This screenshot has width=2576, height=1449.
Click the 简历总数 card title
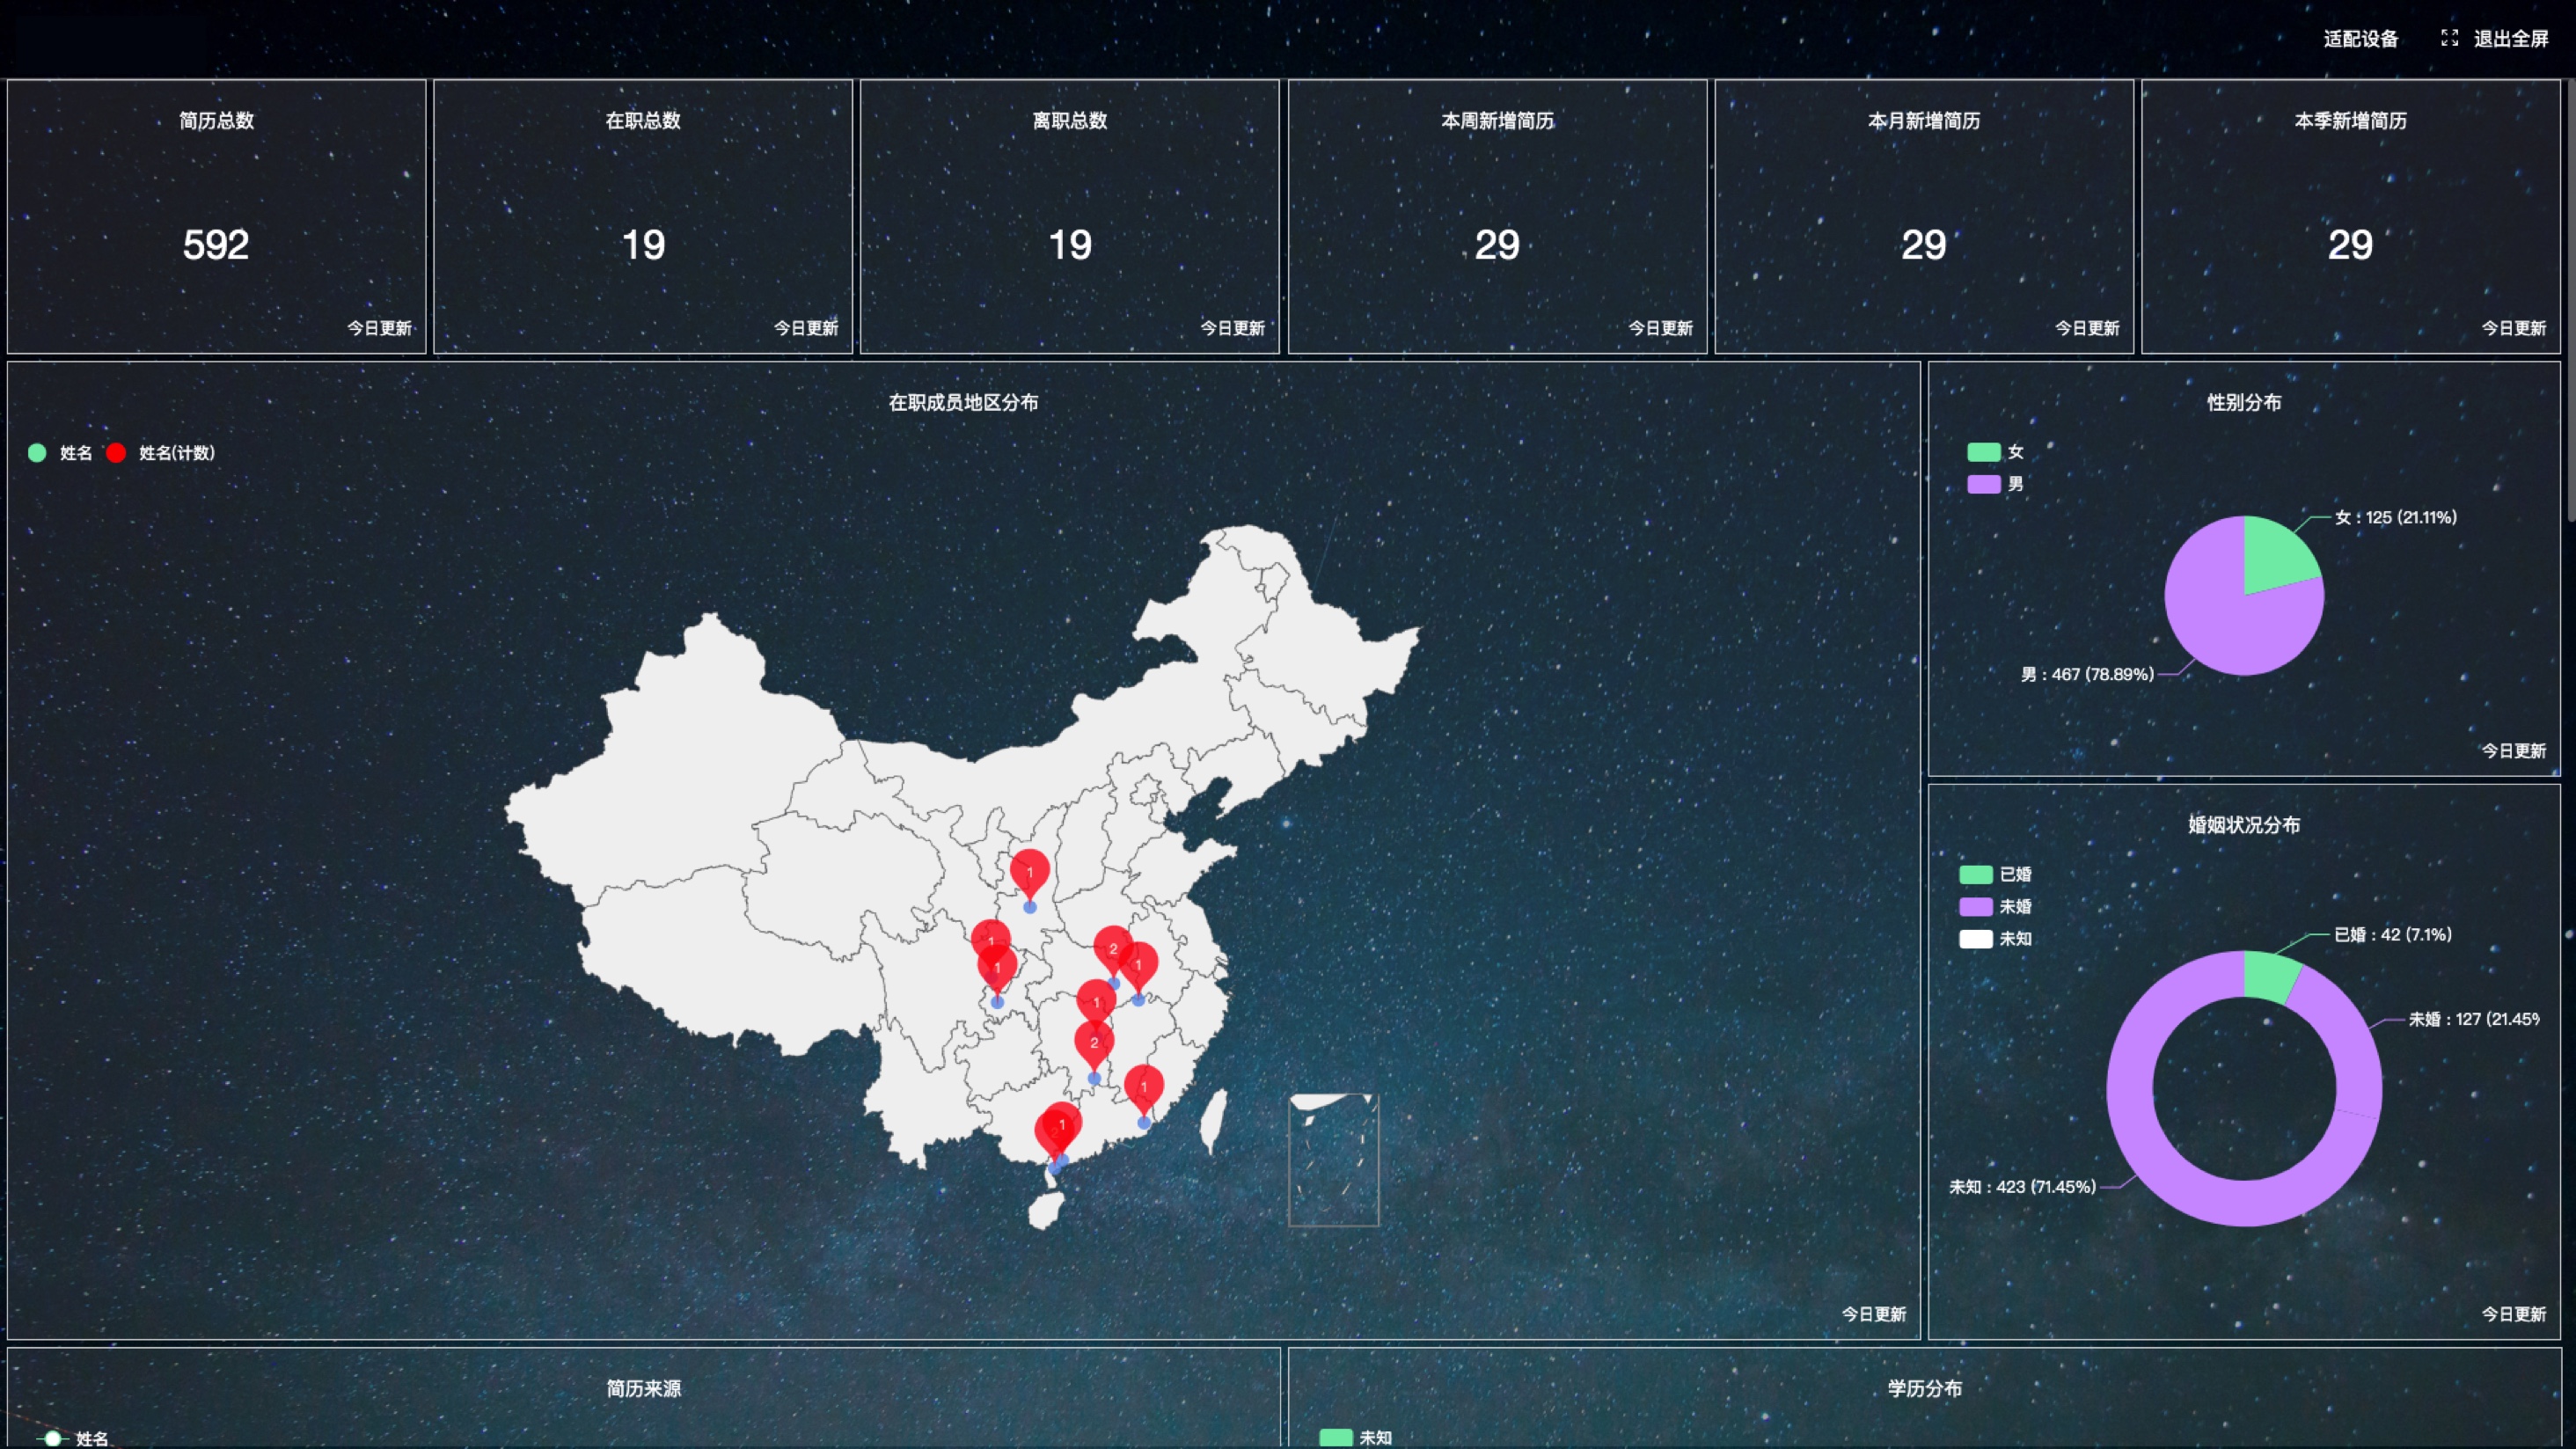216,120
